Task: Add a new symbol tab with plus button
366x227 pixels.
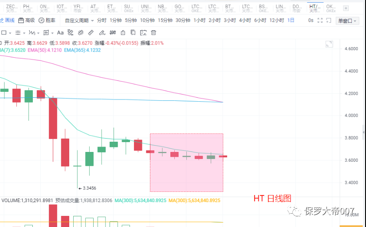Action: pos(346,8)
